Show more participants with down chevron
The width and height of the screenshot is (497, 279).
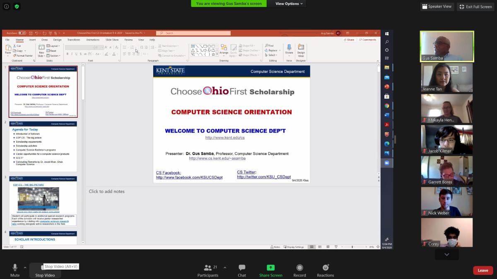tap(446, 255)
